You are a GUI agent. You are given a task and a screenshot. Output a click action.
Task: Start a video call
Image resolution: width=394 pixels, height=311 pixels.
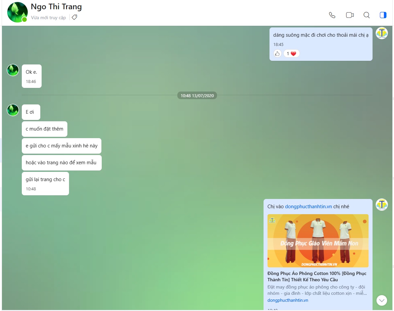[350, 15]
